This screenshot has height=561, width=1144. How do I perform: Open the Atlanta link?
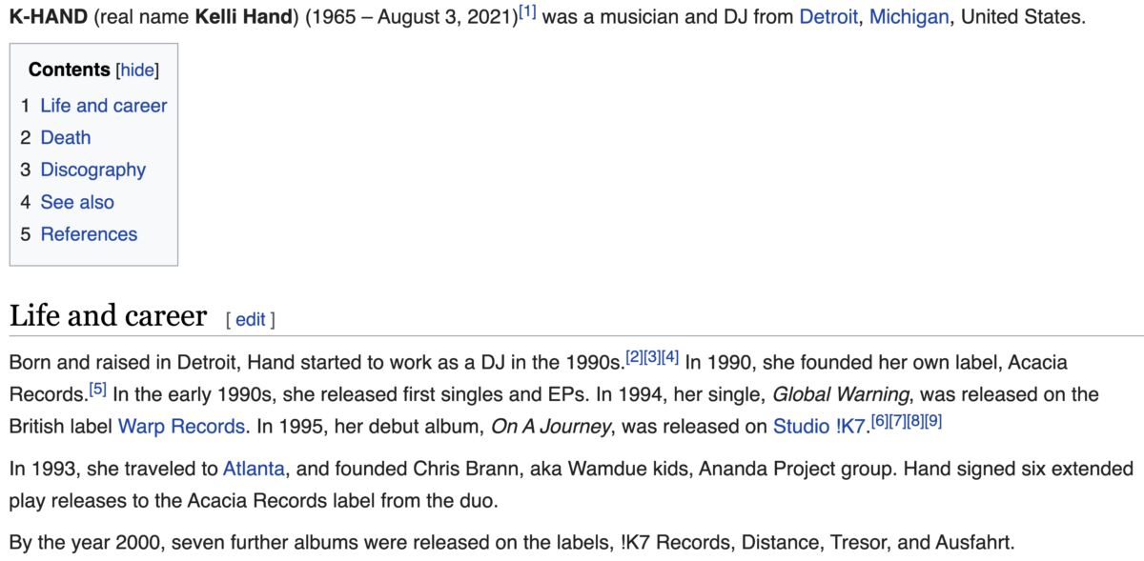[x=254, y=469]
